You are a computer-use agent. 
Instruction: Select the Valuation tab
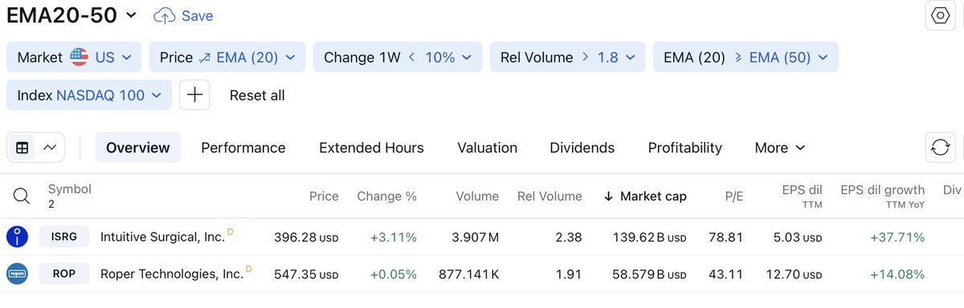pos(488,148)
